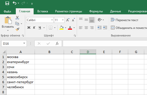Select cell containing екатеринбург
Viewport: 147px width, 95px height.
point(21,62)
